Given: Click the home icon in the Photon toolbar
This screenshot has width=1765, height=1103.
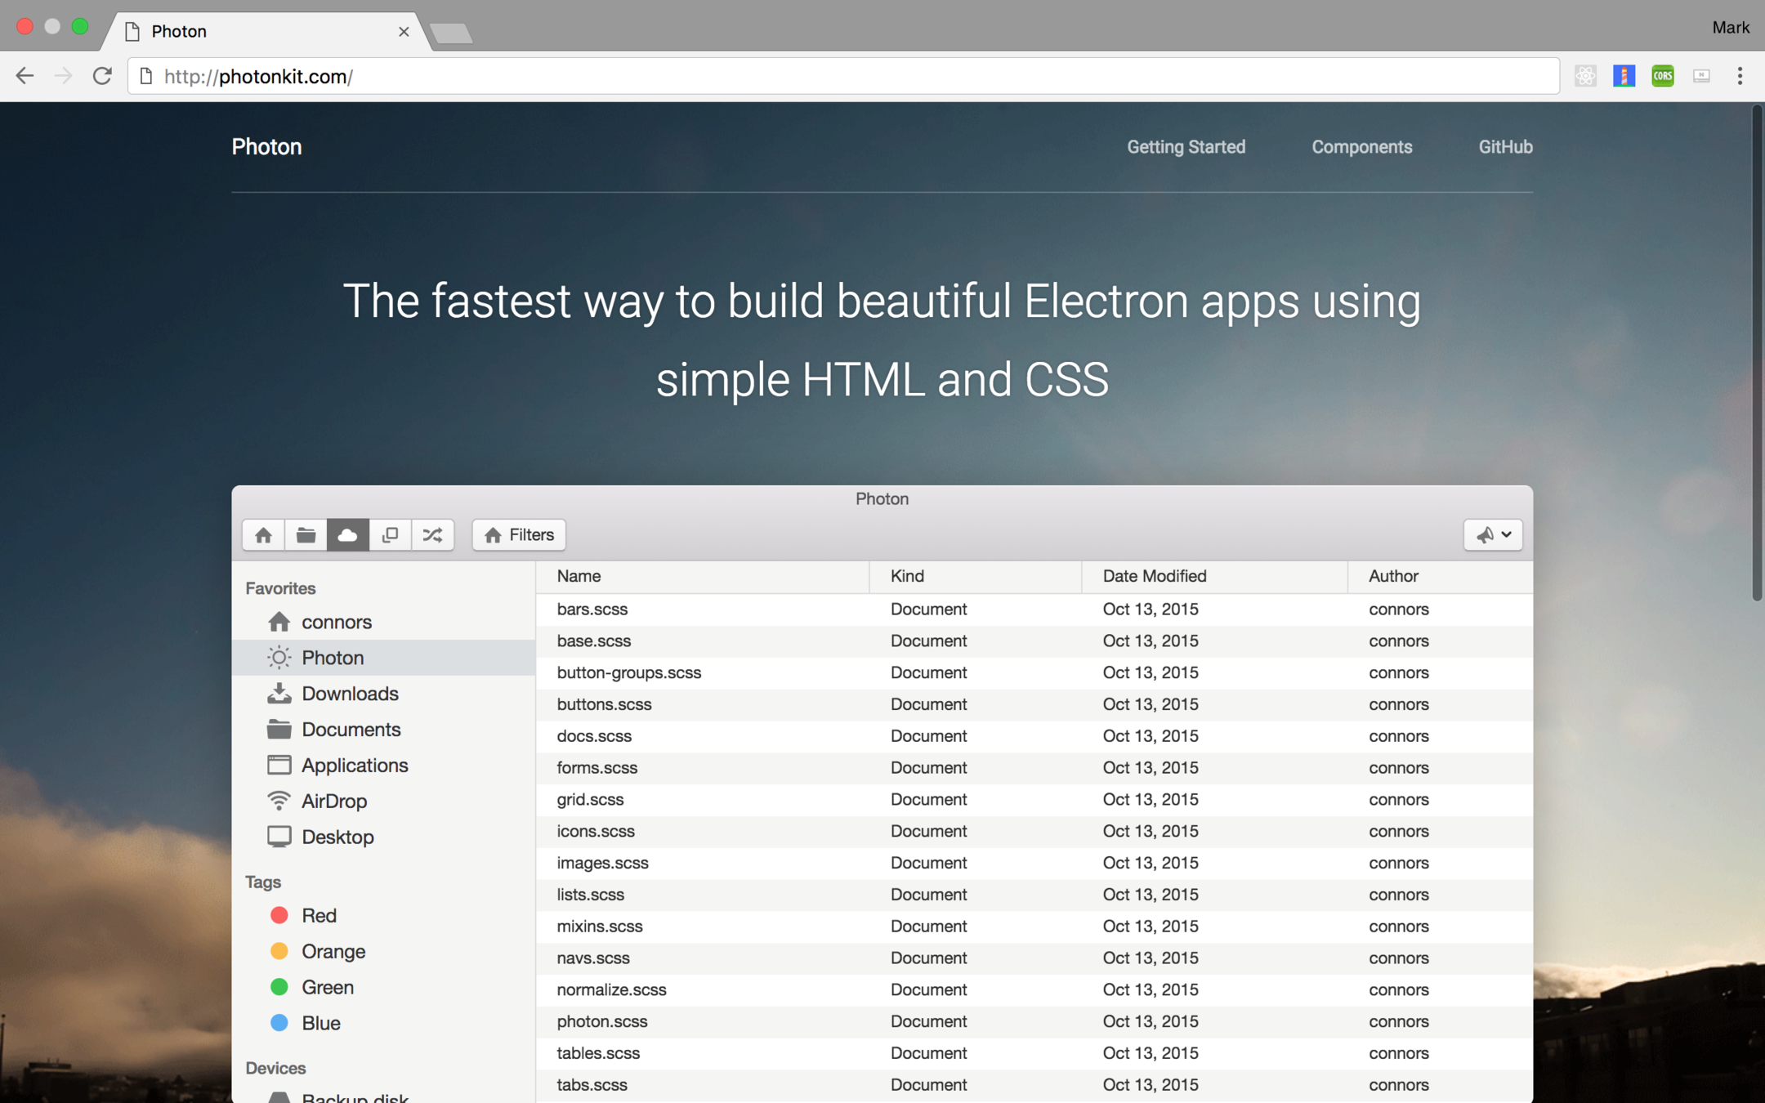Looking at the screenshot, I should point(263,535).
